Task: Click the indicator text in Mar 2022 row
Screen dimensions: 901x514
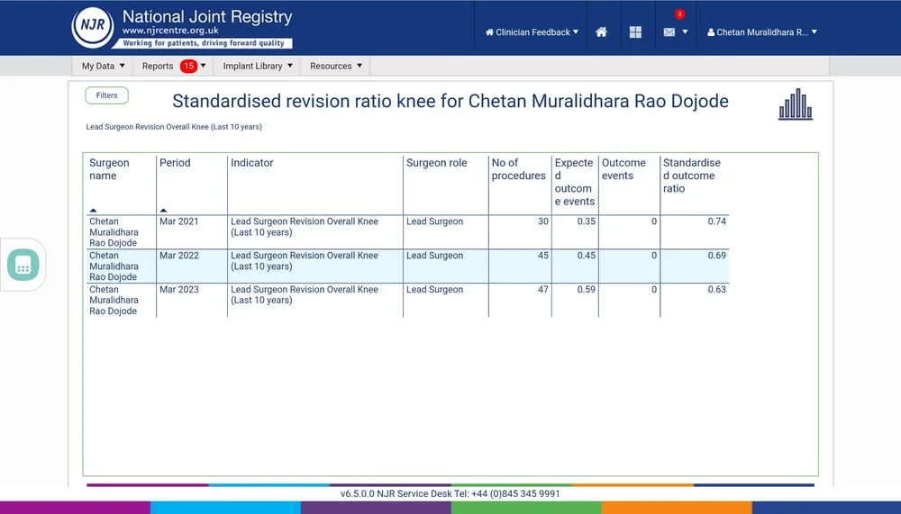Action: click(304, 261)
